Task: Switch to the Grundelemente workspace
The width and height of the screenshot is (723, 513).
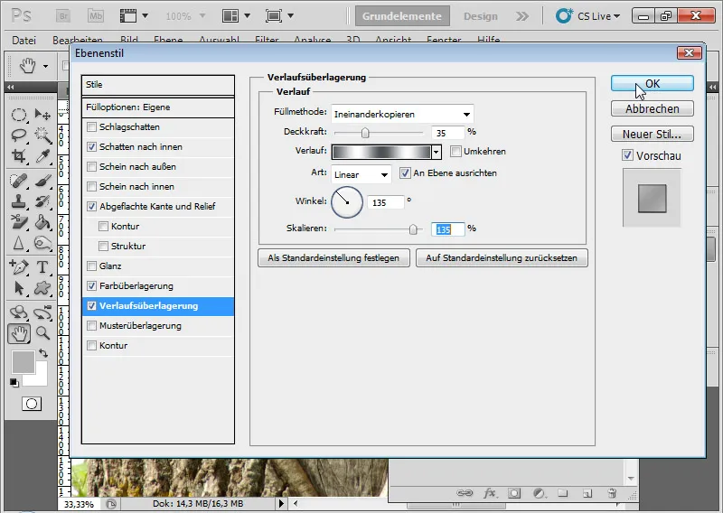Action: 401,16
